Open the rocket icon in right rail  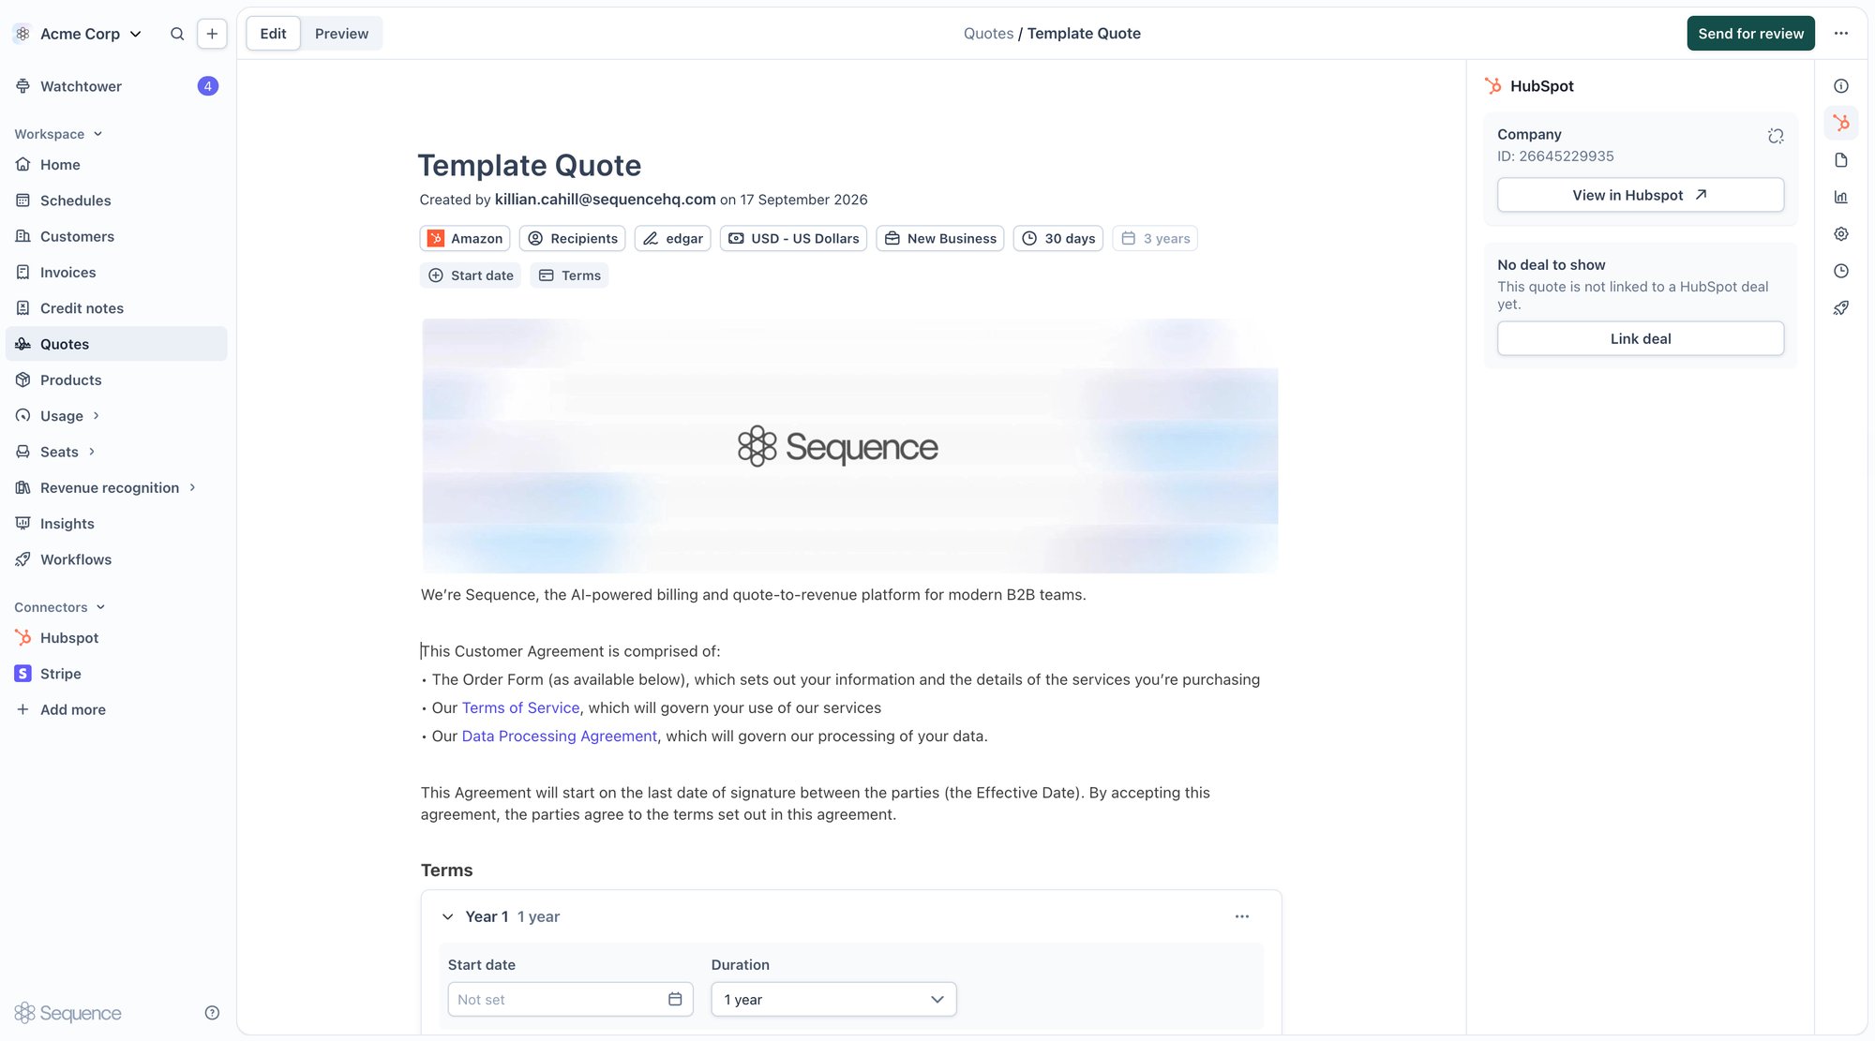[x=1841, y=308]
